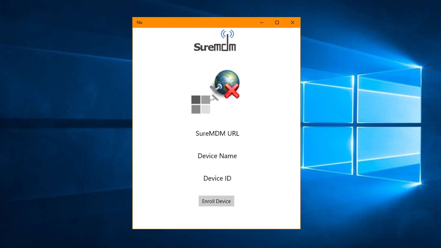Select the SureMDM URL label
This screenshot has height=248, width=441.
(x=217, y=133)
